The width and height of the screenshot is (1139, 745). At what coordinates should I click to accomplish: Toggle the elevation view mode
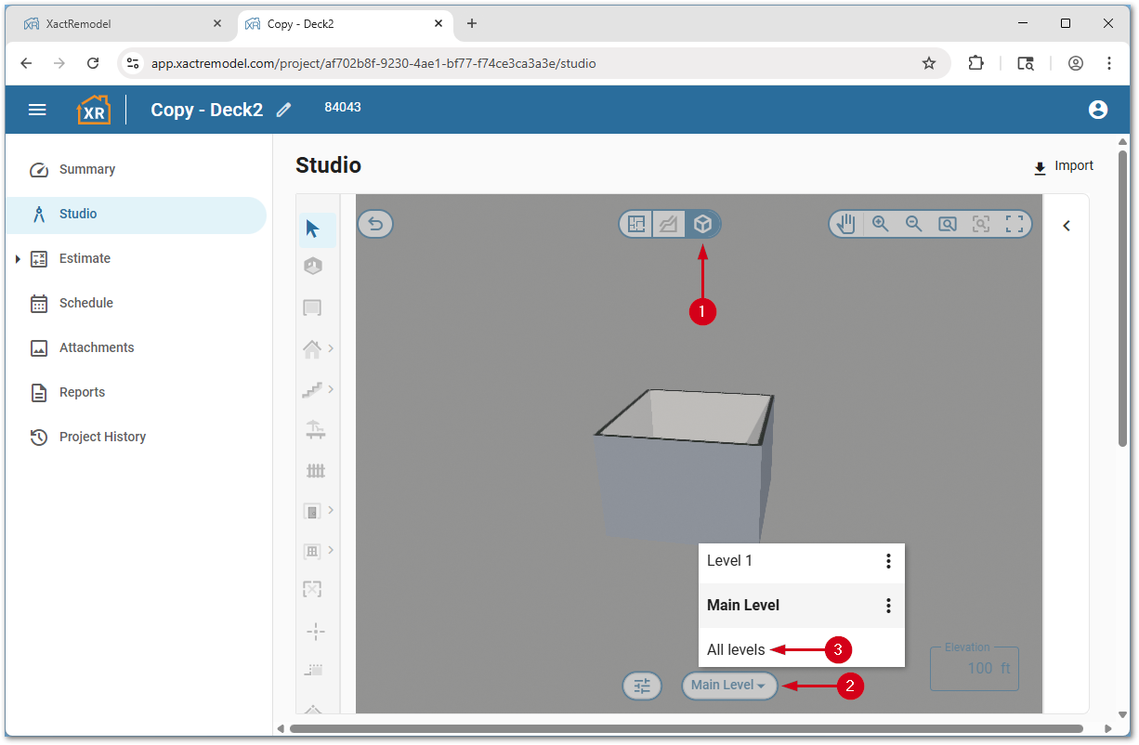coord(669,223)
